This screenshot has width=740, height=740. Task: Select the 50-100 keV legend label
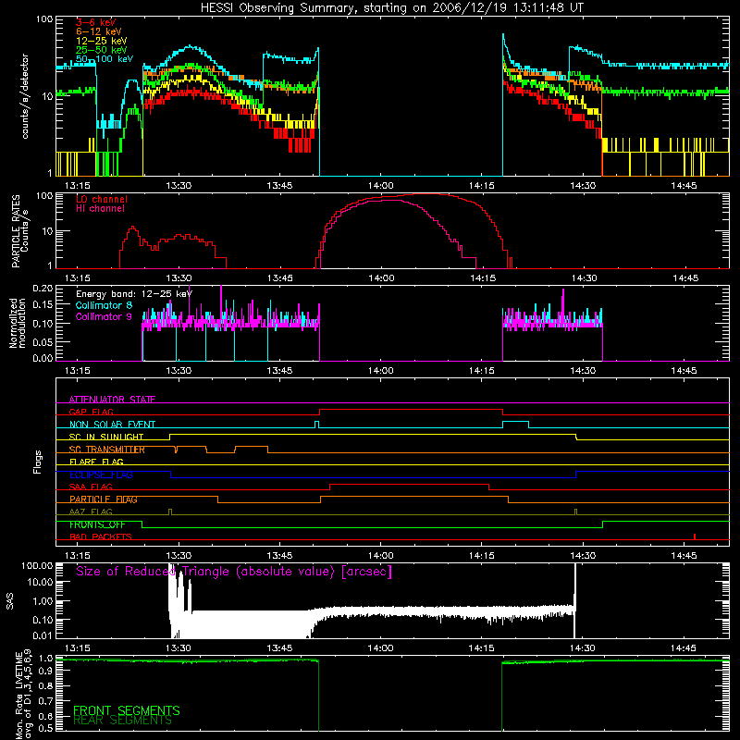click(x=105, y=58)
